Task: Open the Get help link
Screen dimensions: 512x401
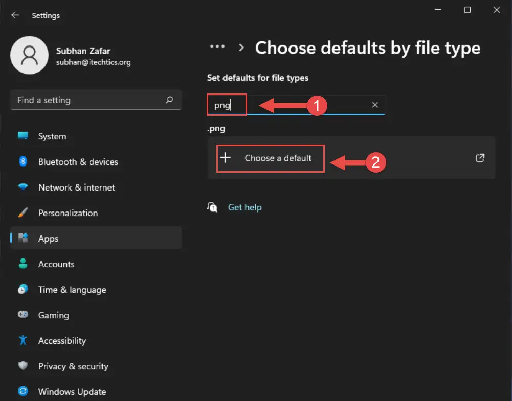Action: point(245,207)
